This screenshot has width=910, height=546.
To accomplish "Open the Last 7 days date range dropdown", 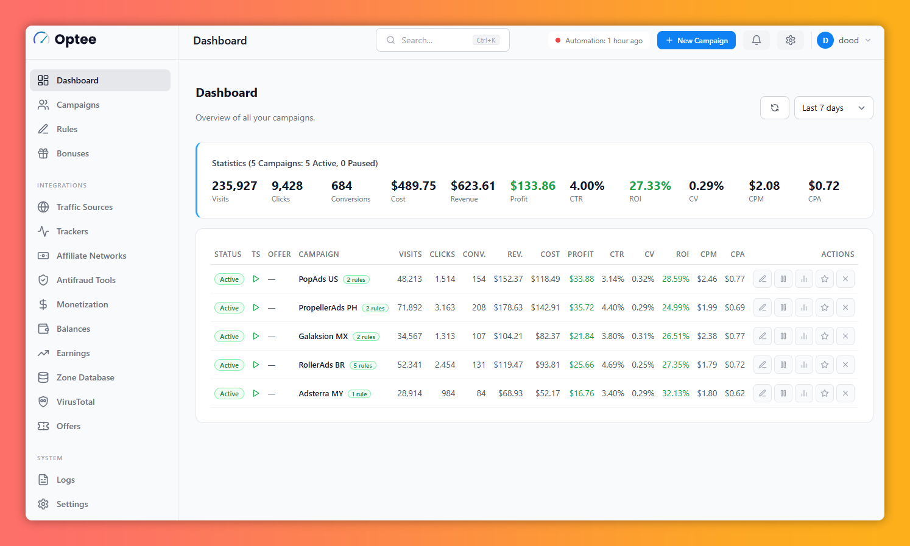I will pyautogui.click(x=833, y=108).
